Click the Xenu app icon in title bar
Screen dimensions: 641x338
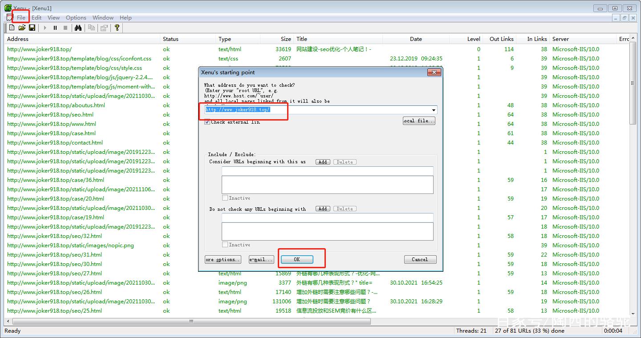(x=8, y=7)
